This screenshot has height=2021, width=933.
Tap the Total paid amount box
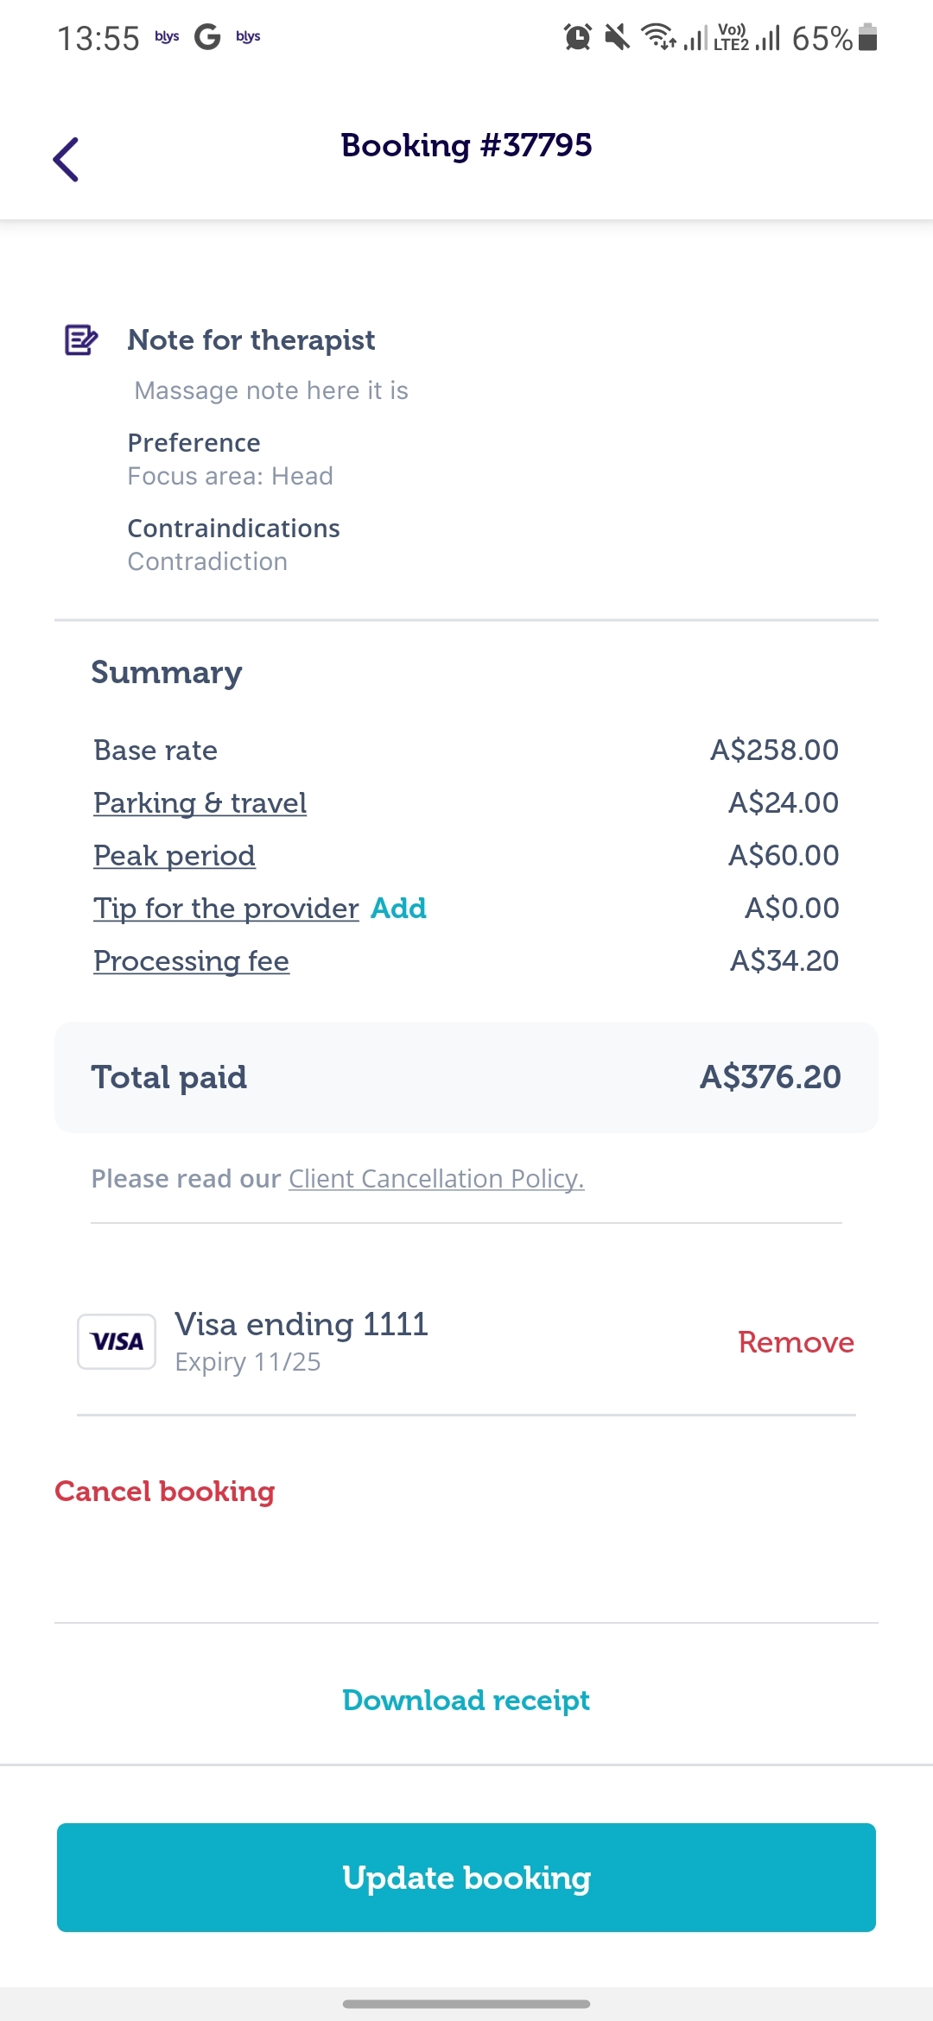[x=466, y=1077]
